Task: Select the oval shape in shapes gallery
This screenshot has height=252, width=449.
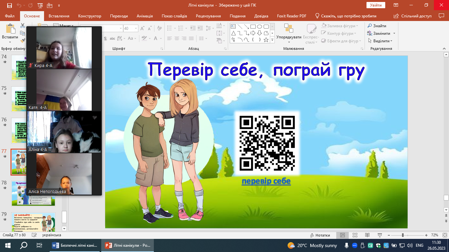Action: click(259, 27)
